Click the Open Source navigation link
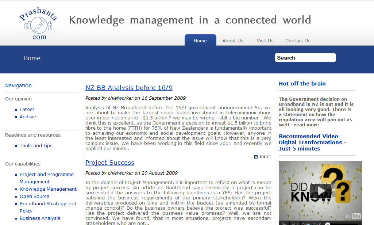The image size is (374, 225). tap(34, 196)
